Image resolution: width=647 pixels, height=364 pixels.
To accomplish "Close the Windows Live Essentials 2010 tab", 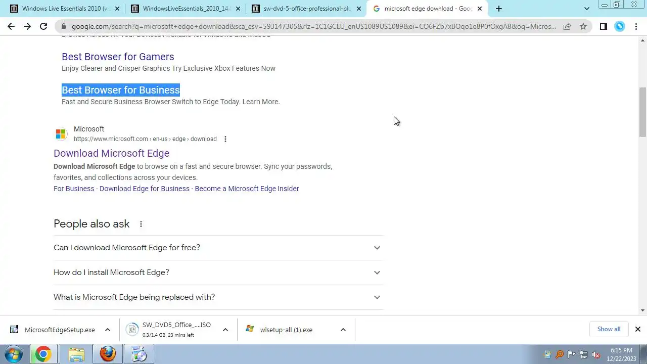I will point(117,9).
